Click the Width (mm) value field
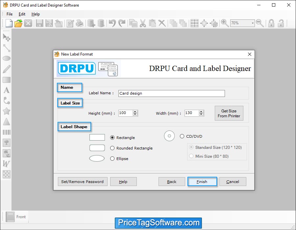The height and width of the screenshot is (230, 296). (192, 113)
